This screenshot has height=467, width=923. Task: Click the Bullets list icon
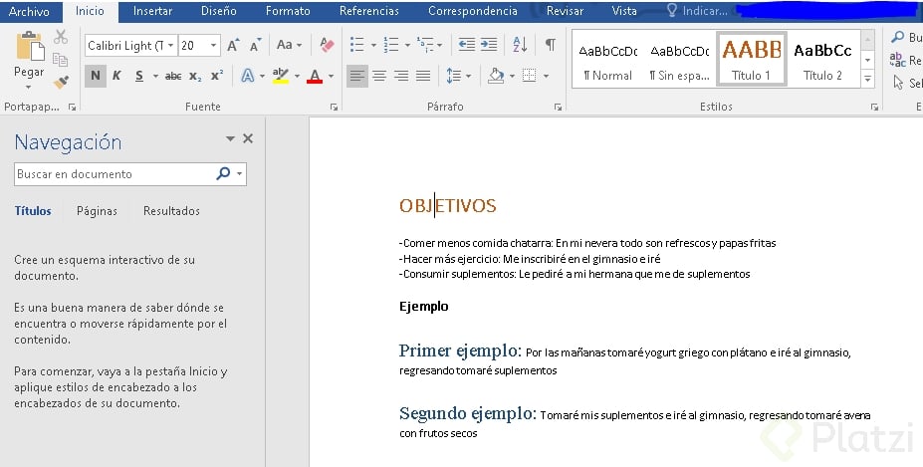click(356, 45)
